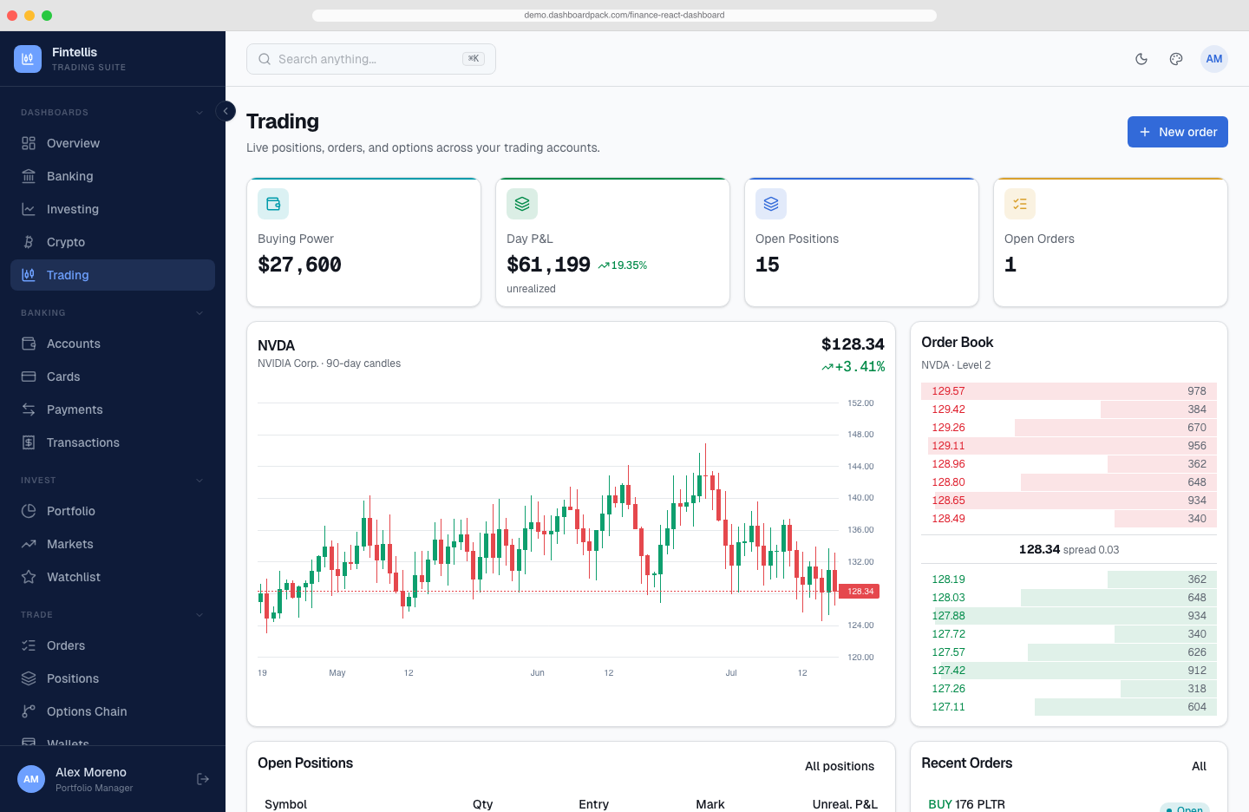
Task: Toggle dark mode moon icon
Action: point(1141,59)
